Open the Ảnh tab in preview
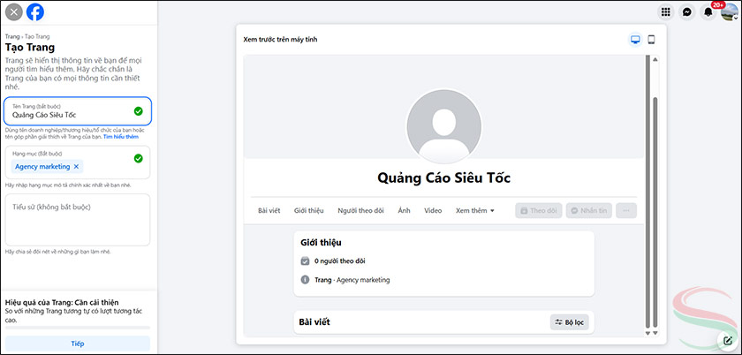Viewport: 742px width, 355px height. pos(405,211)
